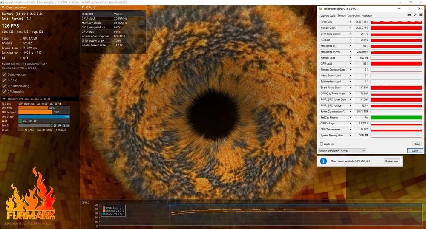This screenshot has height=229, width=426.
Task: Toggle the GPU-Z checkbox in FurMark
Action: (x=4, y=80)
